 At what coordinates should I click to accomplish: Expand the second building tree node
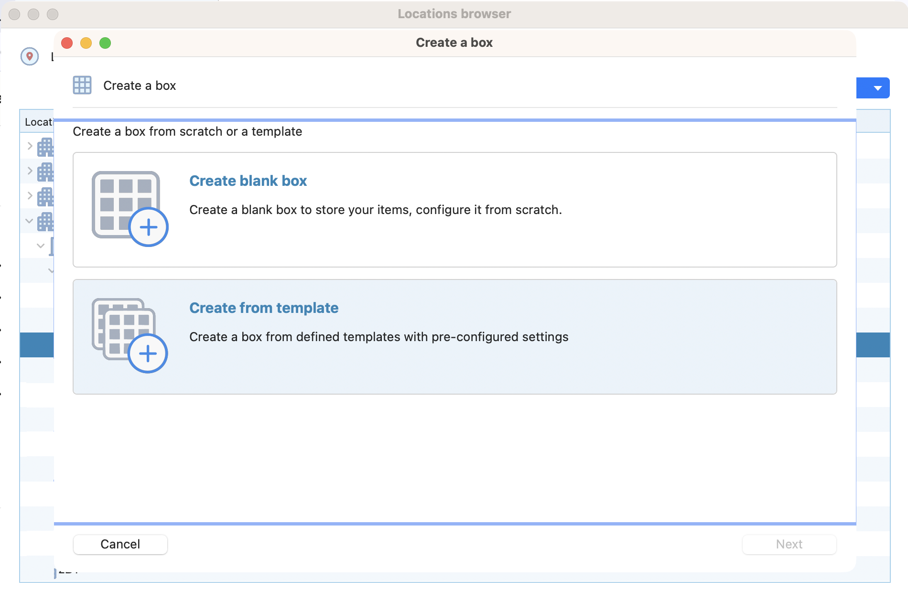tap(30, 171)
